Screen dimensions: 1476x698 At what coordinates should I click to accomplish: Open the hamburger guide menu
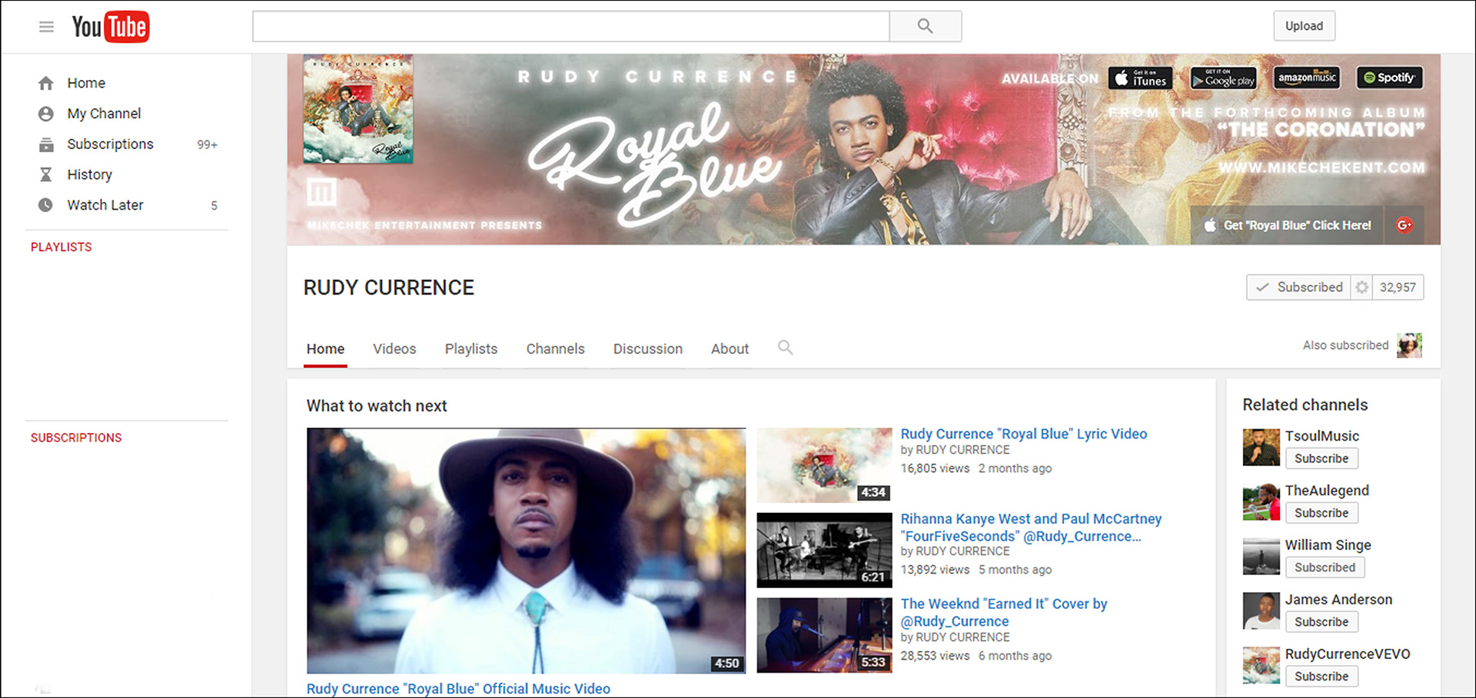click(x=46, y=27)
